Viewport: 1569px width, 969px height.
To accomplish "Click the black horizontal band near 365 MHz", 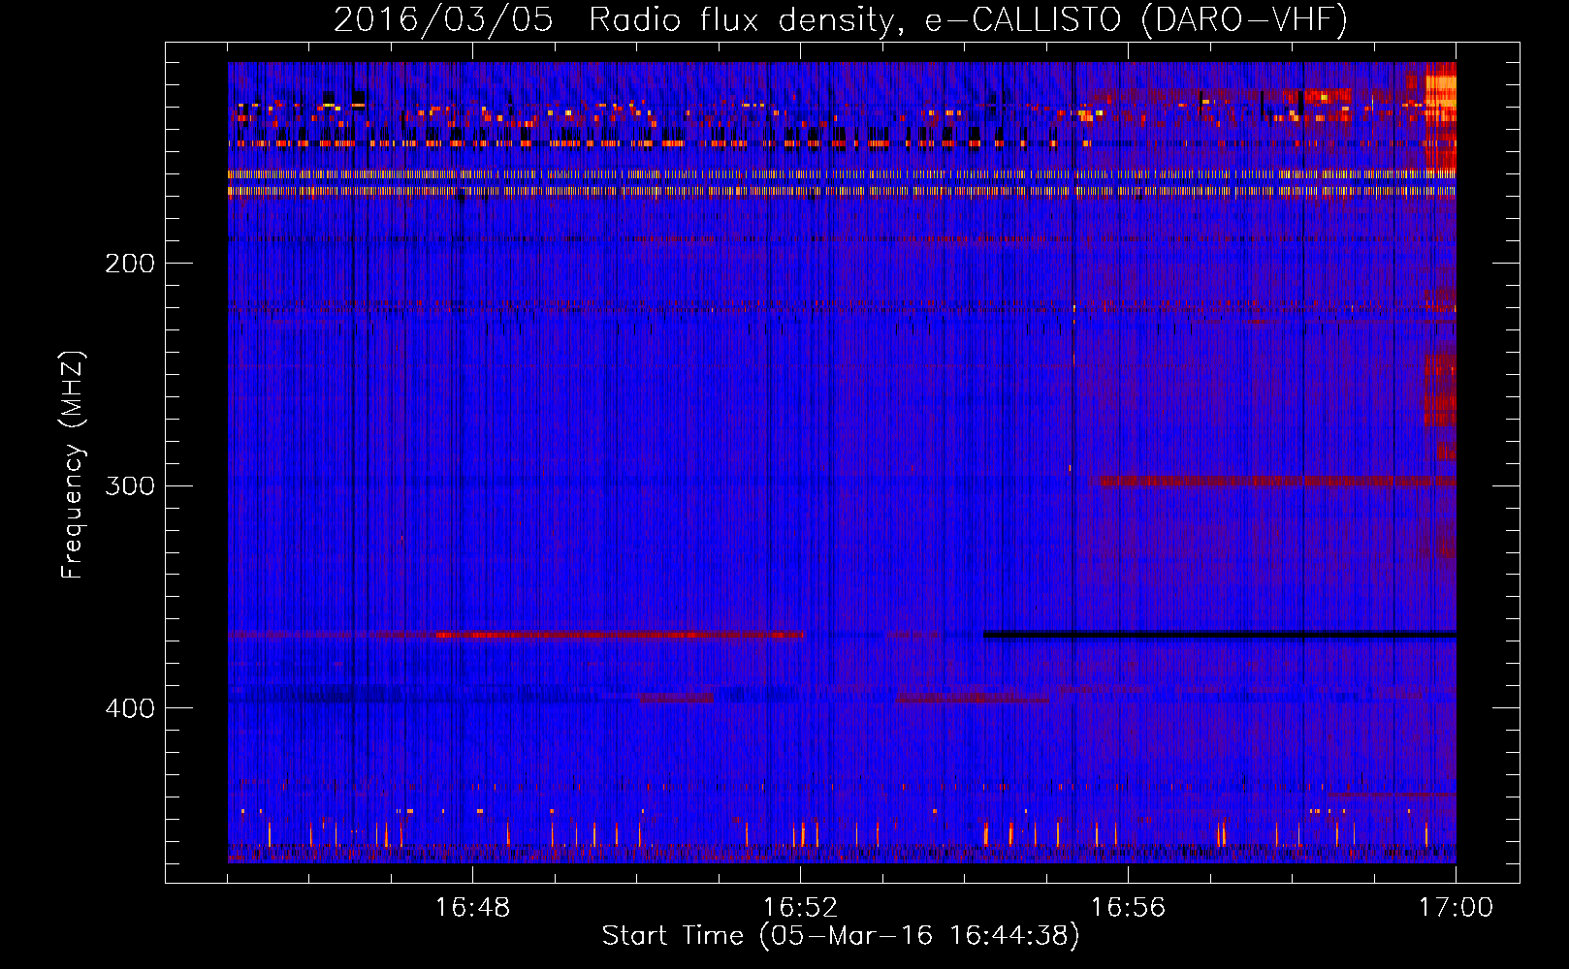I will [1219, 635].
